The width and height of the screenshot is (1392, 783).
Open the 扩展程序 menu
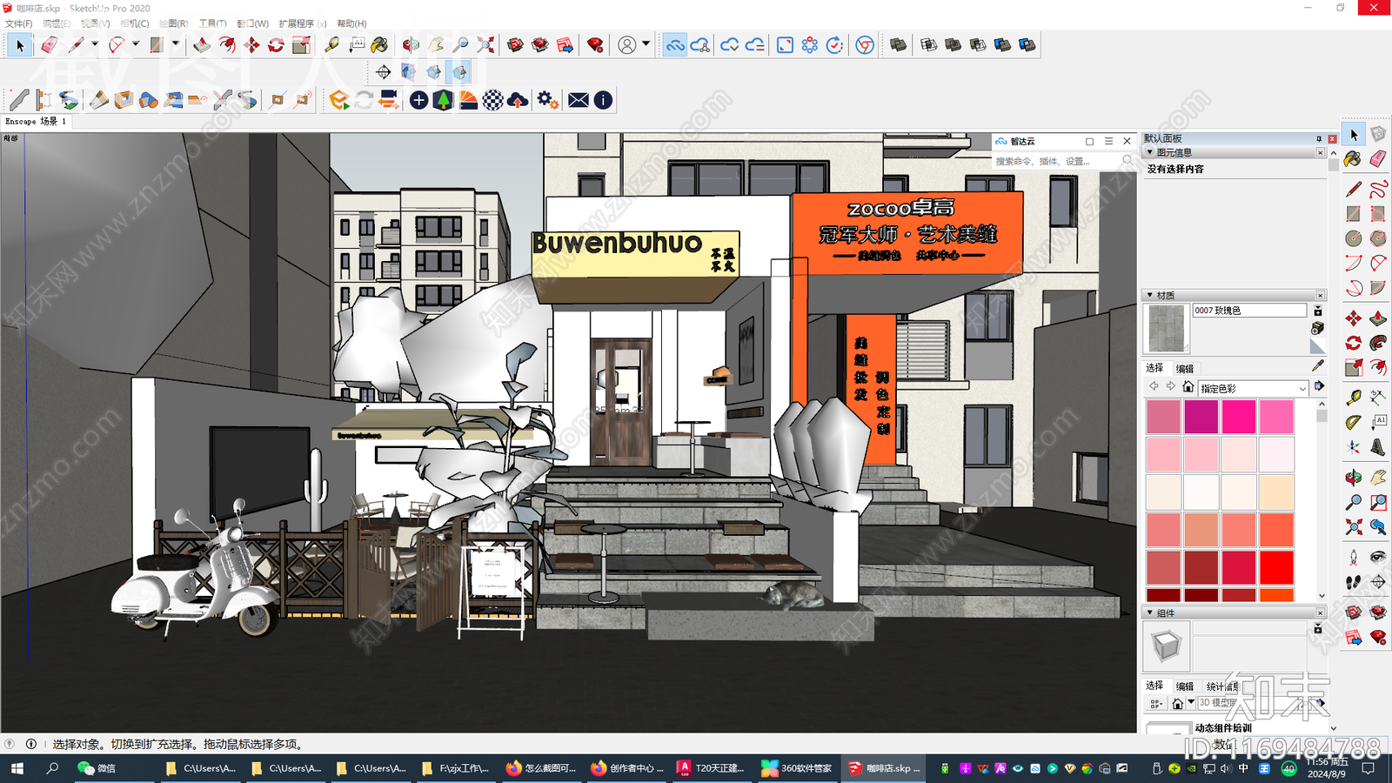tap(302, 23)
